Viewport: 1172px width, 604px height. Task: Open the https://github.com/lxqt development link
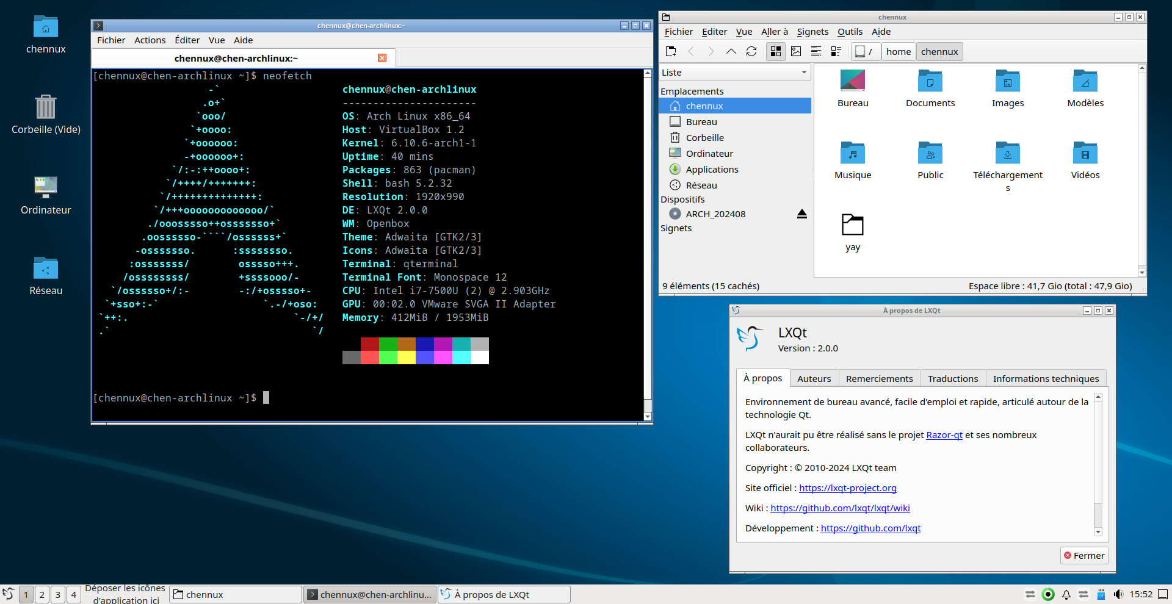tap(870, 528)
